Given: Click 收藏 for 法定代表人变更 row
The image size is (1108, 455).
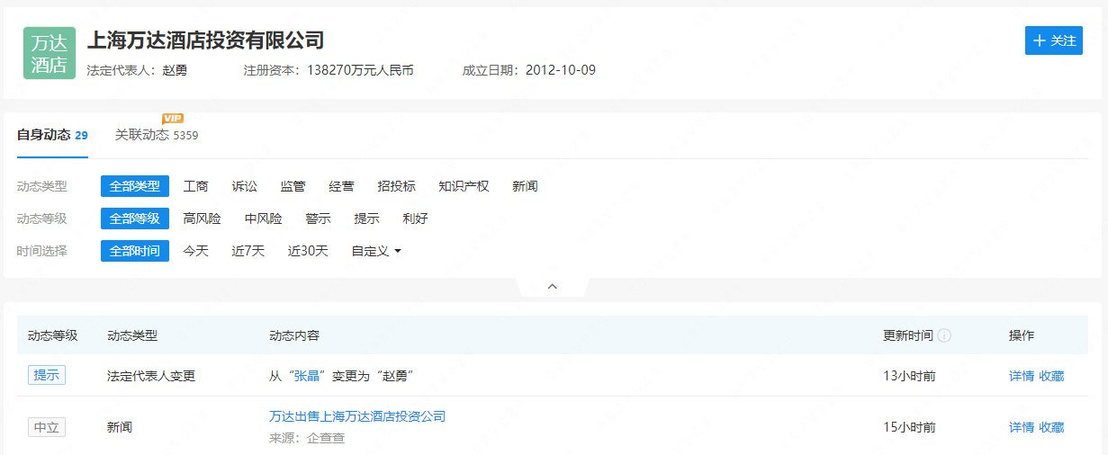Looking at the screenshot, I should [x=1051, y=376].
